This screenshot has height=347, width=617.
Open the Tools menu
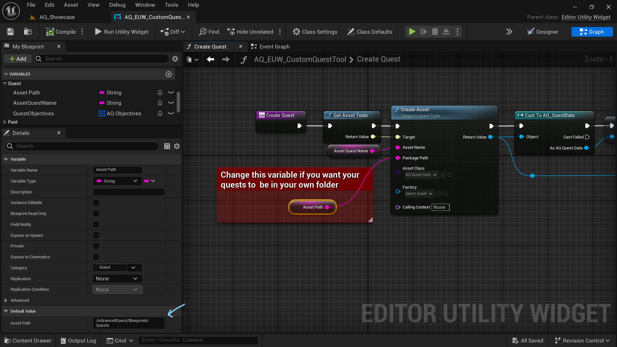pos(171,5)
